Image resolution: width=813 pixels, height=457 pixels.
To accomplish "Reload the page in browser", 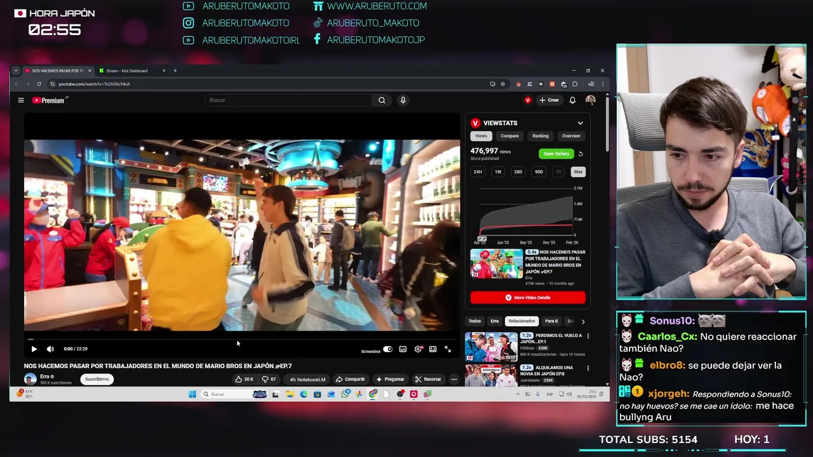I will 39,84.
